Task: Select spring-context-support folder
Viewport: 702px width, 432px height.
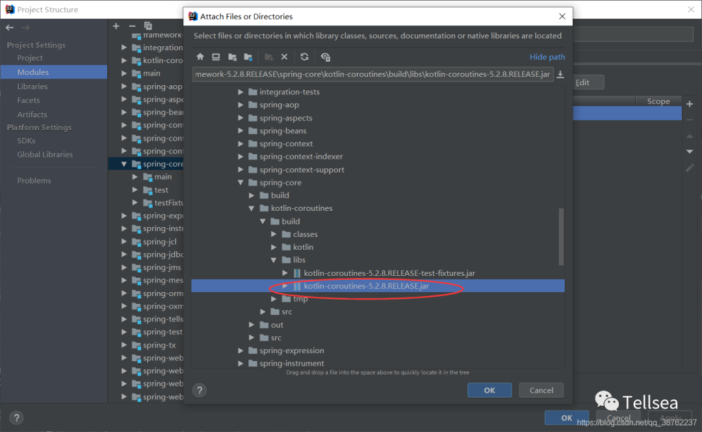Action: 302,170
